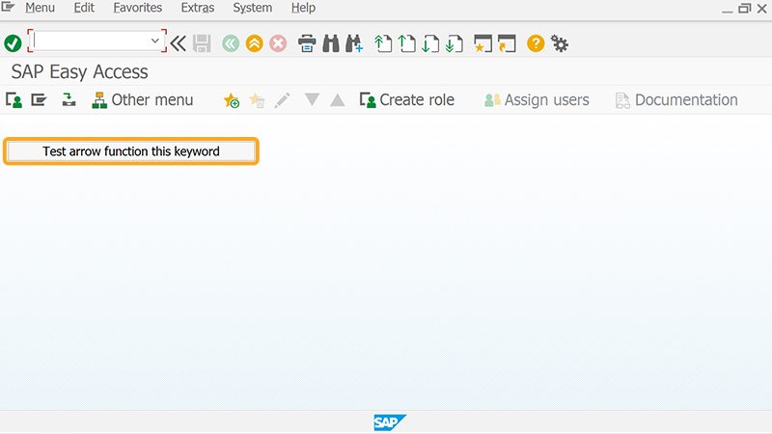Open Customize Local Layout gear icon
The height and width of the screenshot is (434, 772).
click(x=560, y=43)
